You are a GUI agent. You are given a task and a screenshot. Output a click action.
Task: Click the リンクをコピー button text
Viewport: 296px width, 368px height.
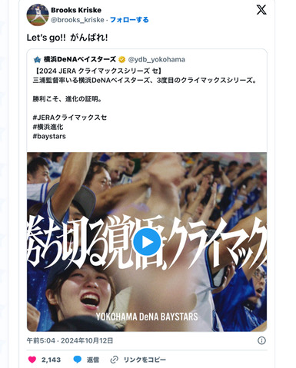[x=145, y=360]
